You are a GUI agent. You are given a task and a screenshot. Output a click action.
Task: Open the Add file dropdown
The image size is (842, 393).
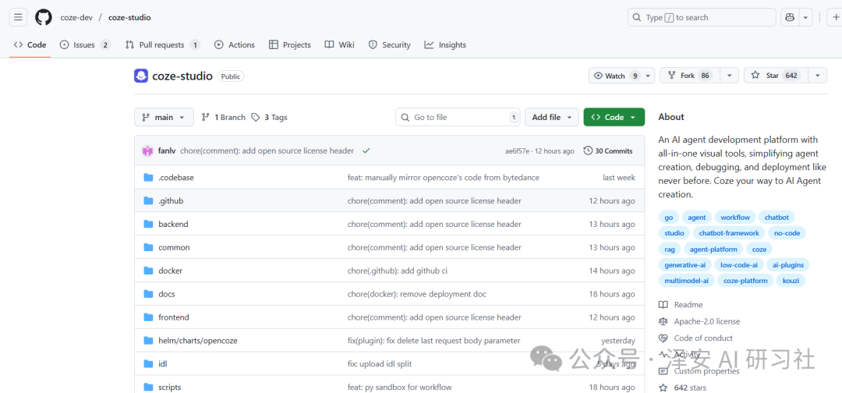(552, 117)
